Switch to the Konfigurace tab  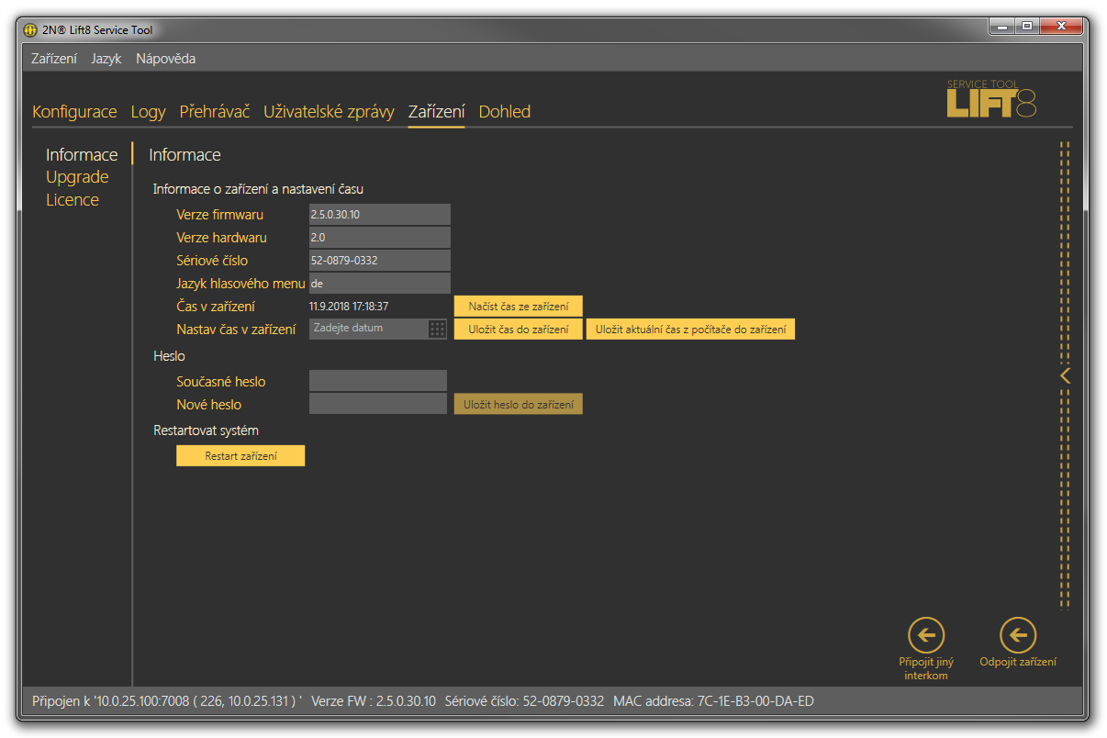click(74, 112)
